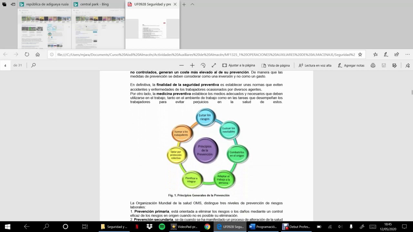Viewport: 413px width, 232px height.
Task: Show site information icon in address bar
Action: coord(52,54)
